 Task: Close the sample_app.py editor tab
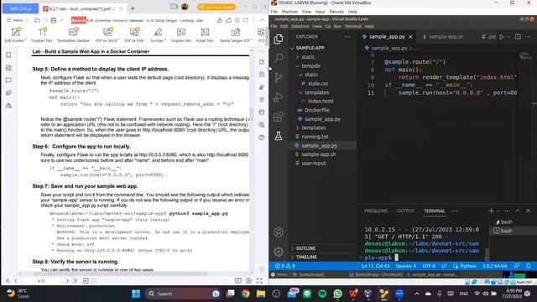pos(410,37)
